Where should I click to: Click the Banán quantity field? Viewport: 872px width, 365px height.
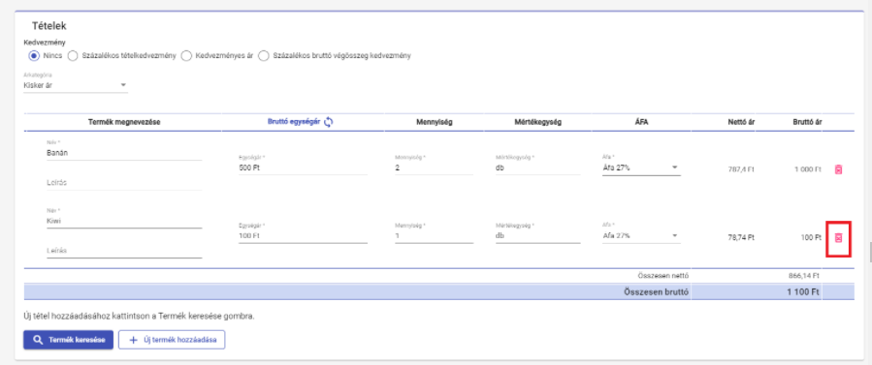(x=434, y=168)
